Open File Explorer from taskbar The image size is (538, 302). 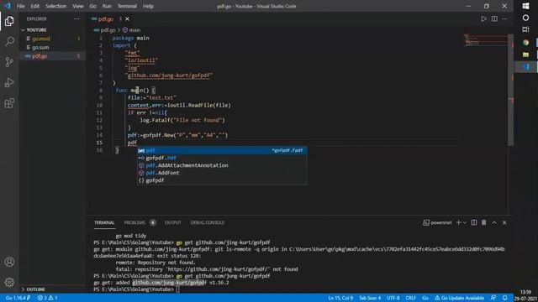(x=525, y=55)
